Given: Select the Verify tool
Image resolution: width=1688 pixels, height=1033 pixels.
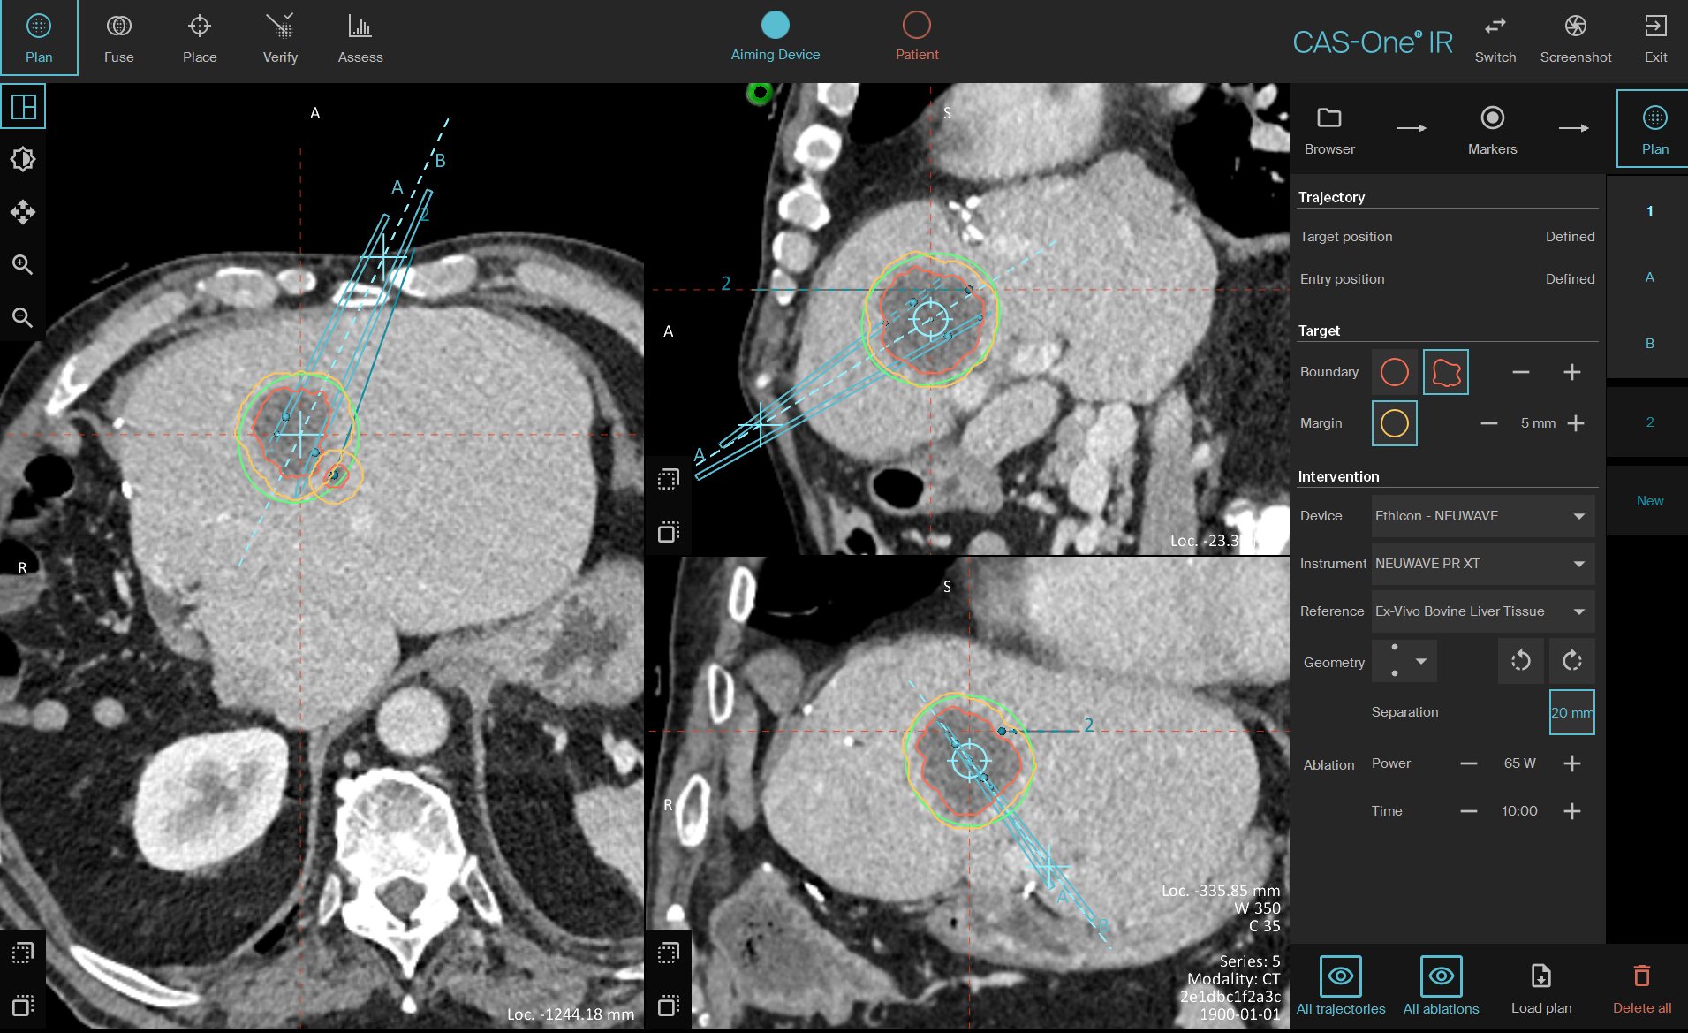Looking at the screenshot, I should (280, 37).
